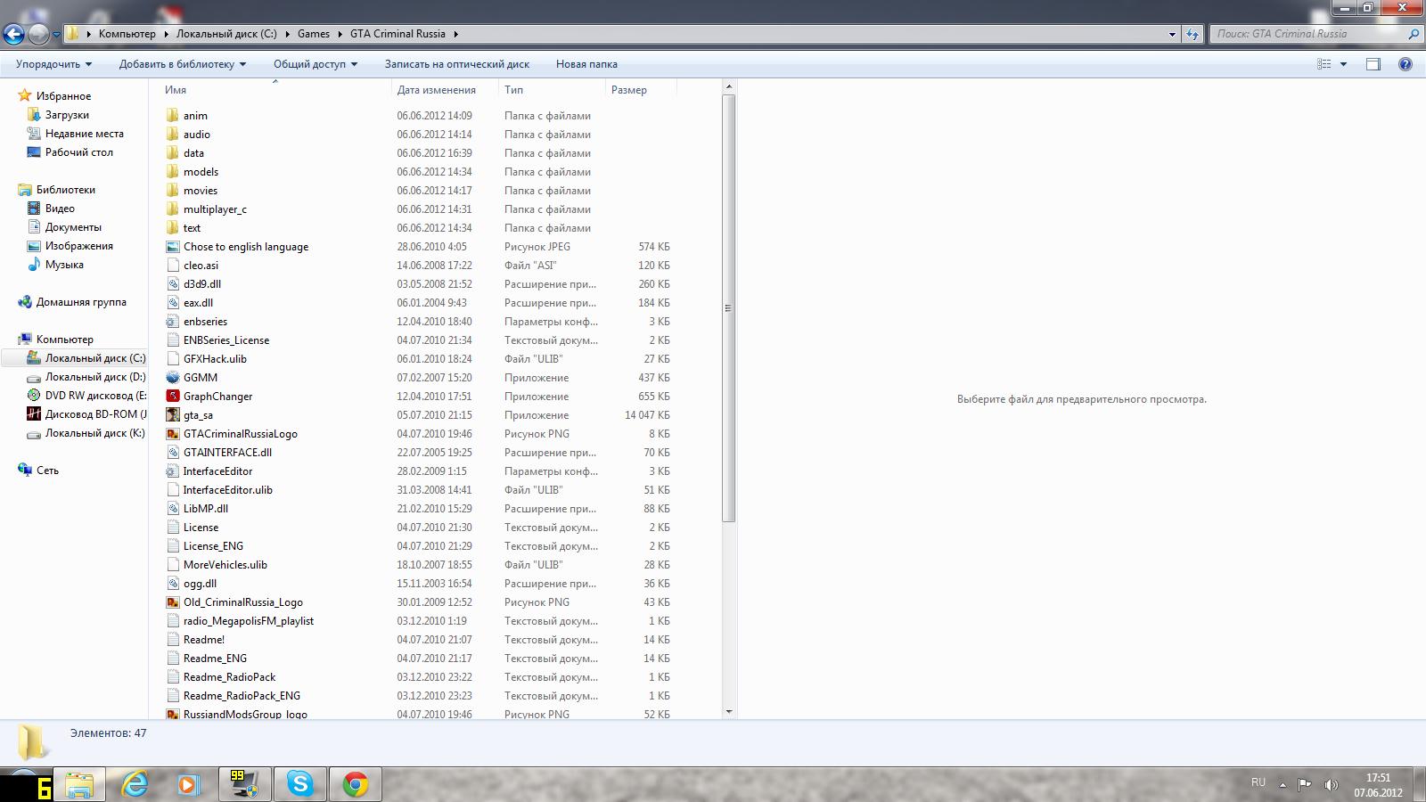Click the Новая папка button
1426x802 pixels.
586,64
